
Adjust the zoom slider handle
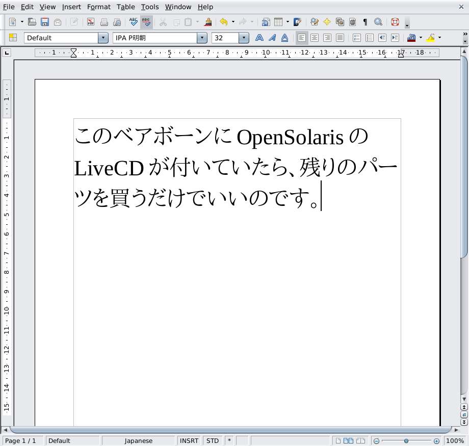[406, 441]
